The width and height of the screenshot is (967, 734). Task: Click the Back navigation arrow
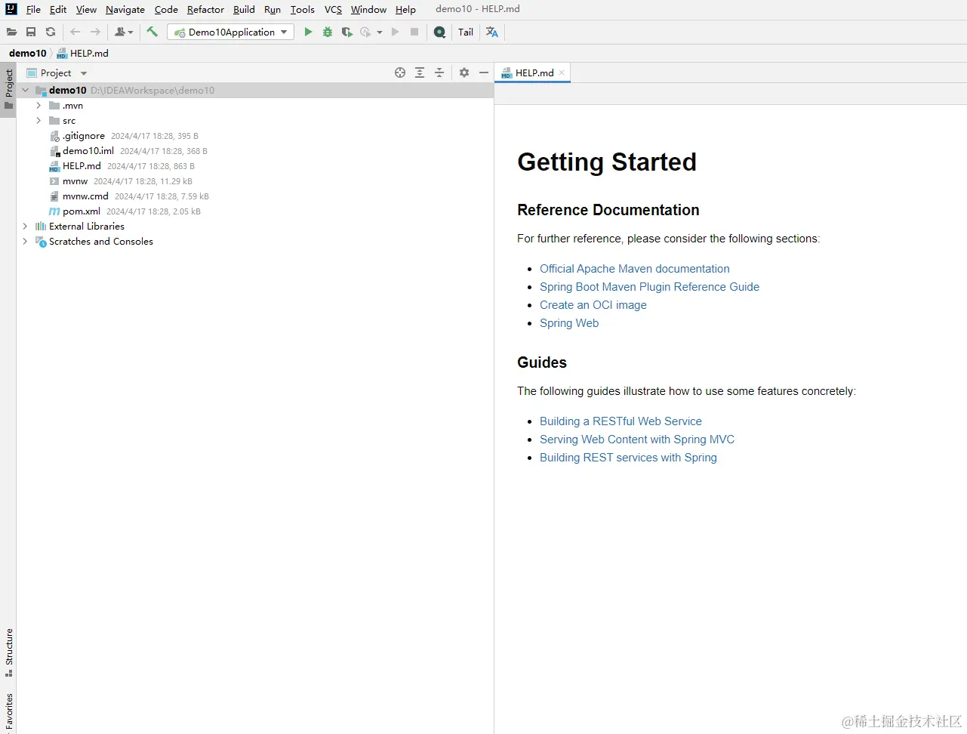(x=75, y=32)
